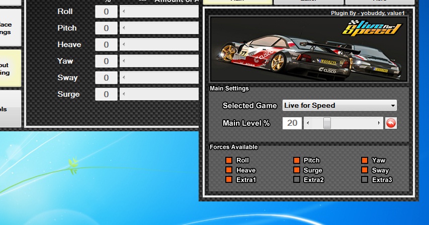Click the Main Level % value field
429x225 pixels.
292,123
